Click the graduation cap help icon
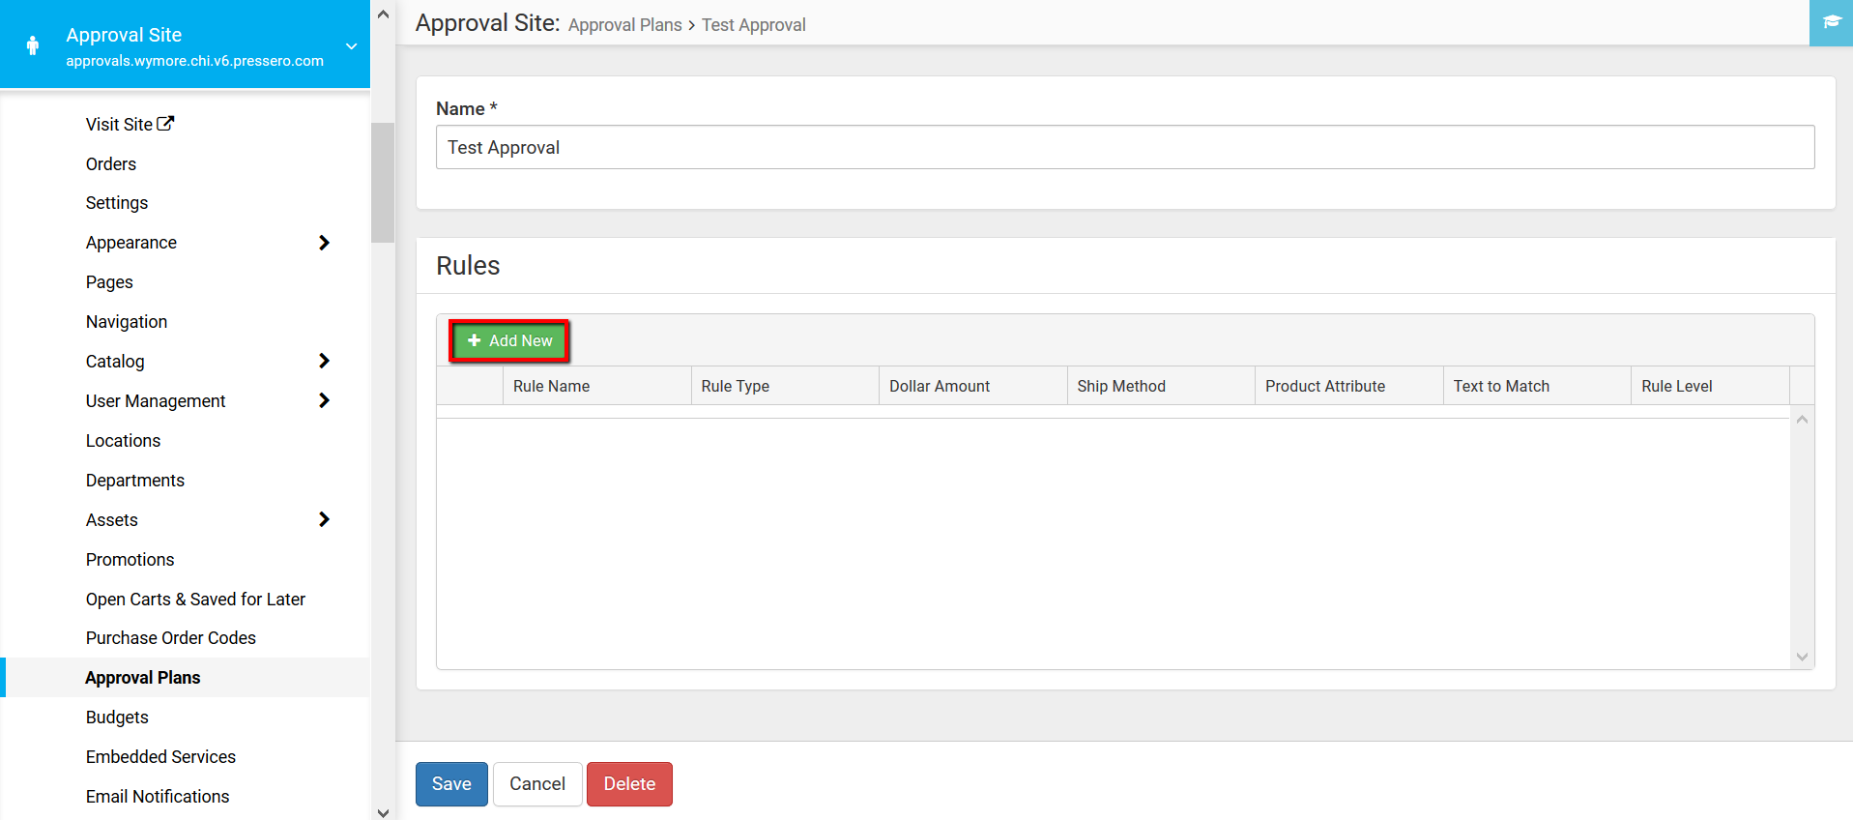 coord(1831,21)
